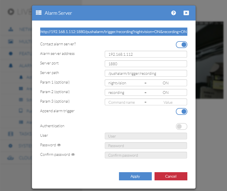Screen dimensions: 227x191
Task: Reveal password with the eye icon
Action: [59, 145]
